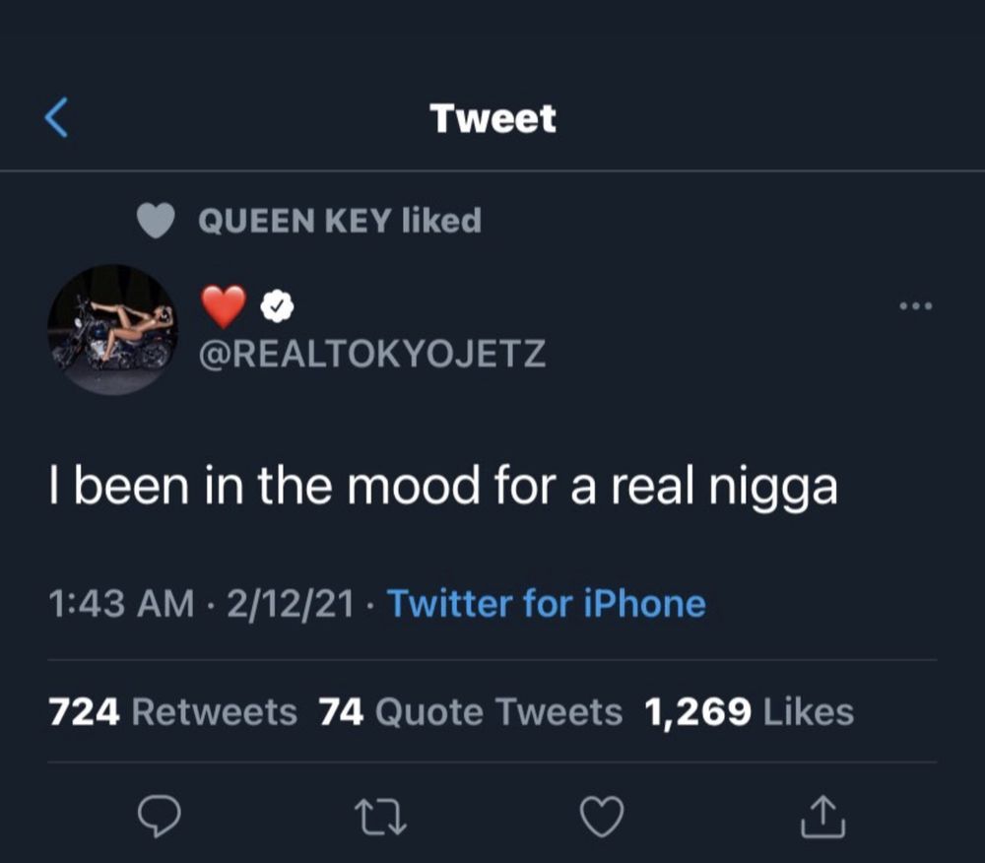This screenshot has width=985, height=863.
Task: Open the motorcycle profile picture avatar
Action: coord(113,330)
